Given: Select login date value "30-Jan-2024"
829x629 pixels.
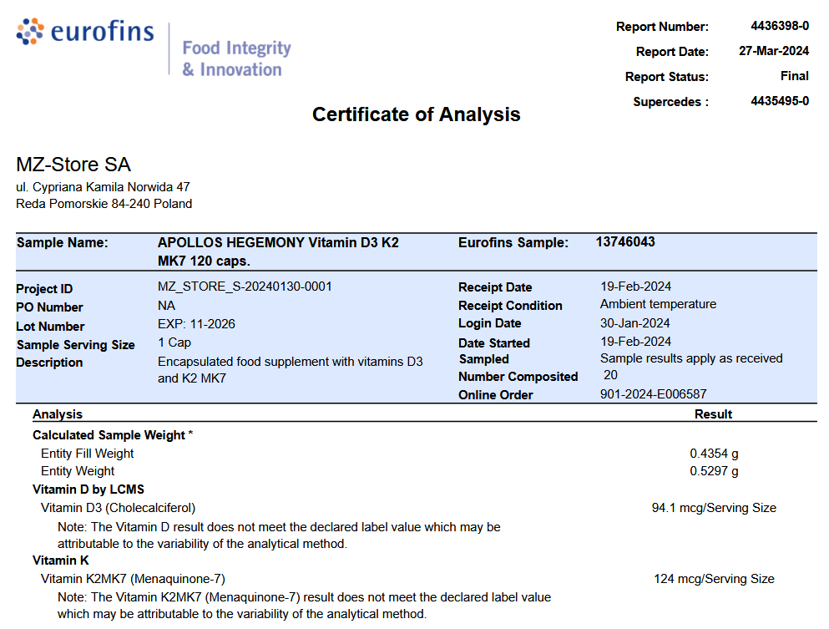Looking at the screenshot, I should 635,323.
